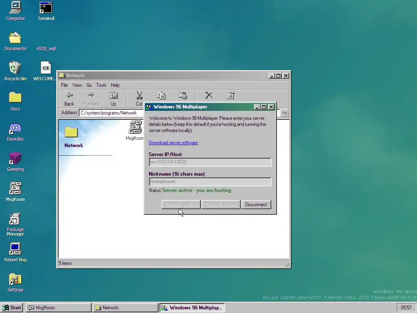This screenshot has height=313, width=417.
Task: Open the View menu
Action: (77, 85)
